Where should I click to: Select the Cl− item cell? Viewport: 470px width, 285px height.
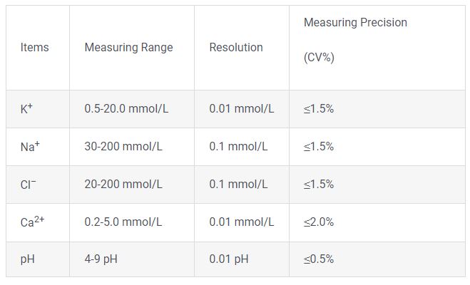[x=29, y=185]
